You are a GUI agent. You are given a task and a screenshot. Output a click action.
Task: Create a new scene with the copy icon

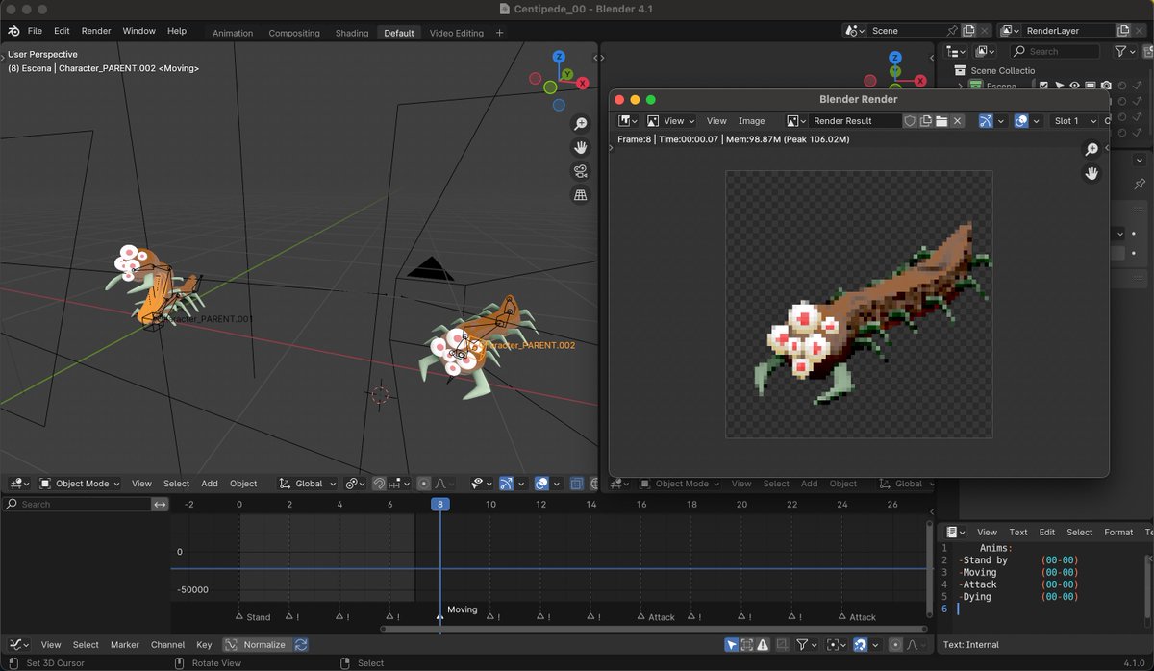[x=968, y=31]
